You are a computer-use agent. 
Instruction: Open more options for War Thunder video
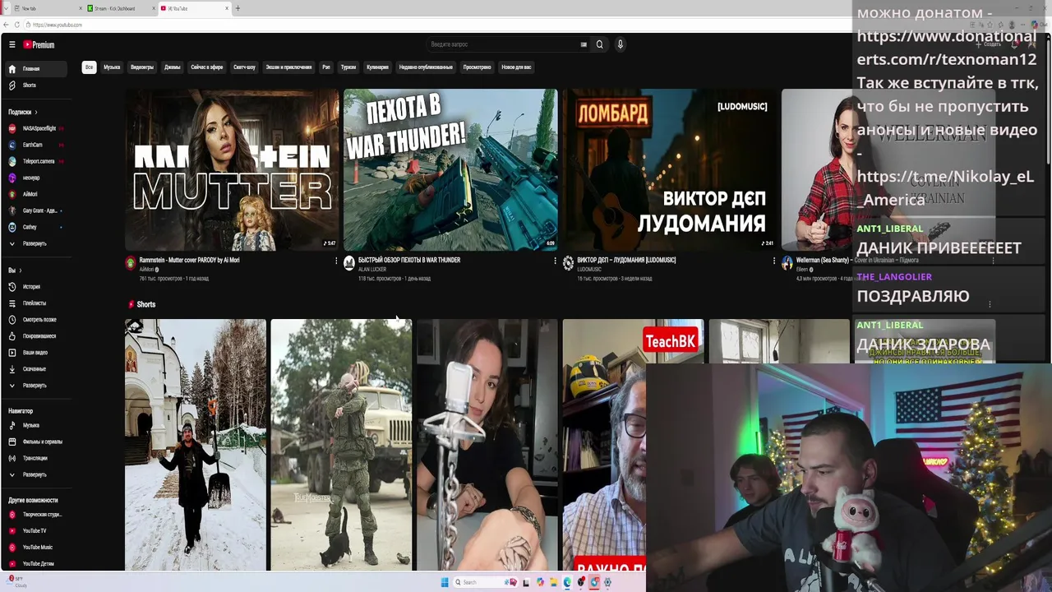click(x=555, y=261)
